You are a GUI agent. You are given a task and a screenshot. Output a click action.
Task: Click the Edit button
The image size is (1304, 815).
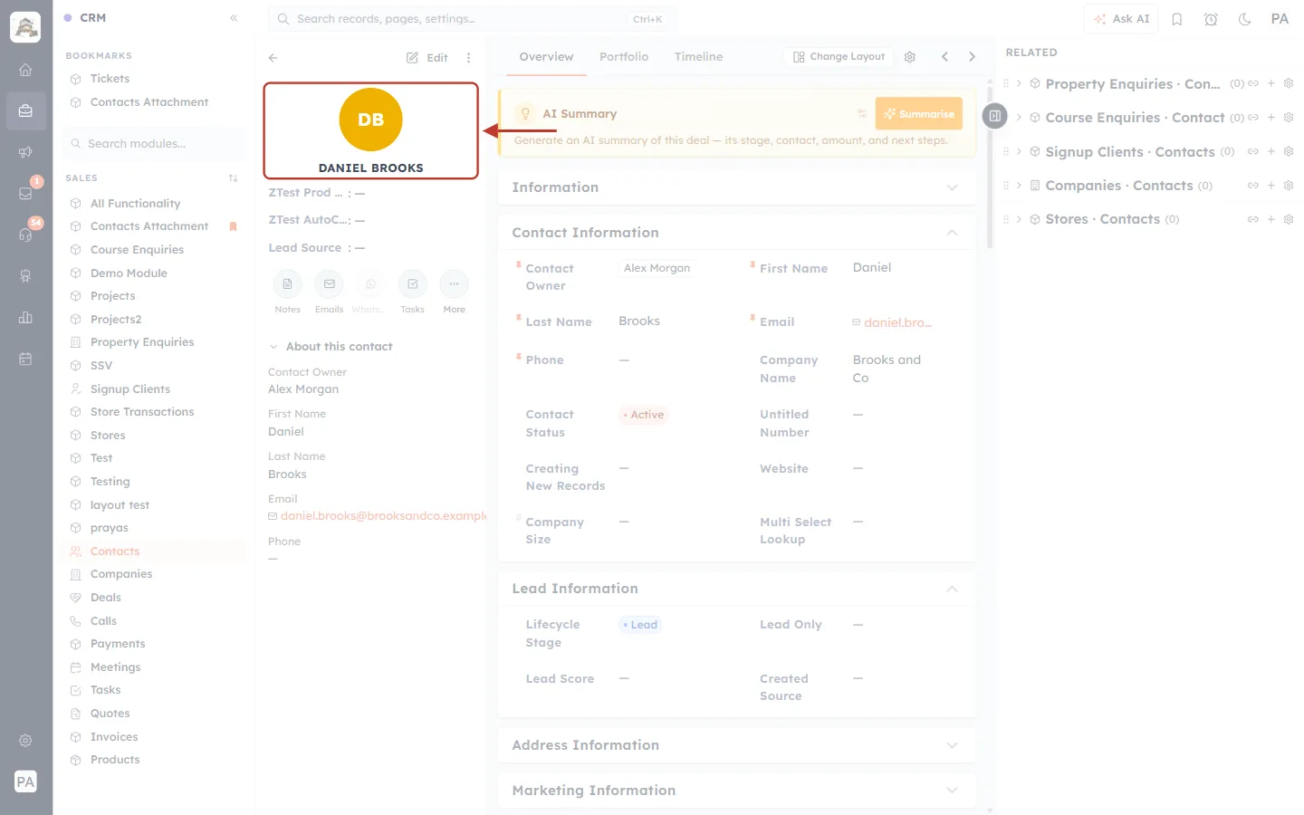coord(427,58)
